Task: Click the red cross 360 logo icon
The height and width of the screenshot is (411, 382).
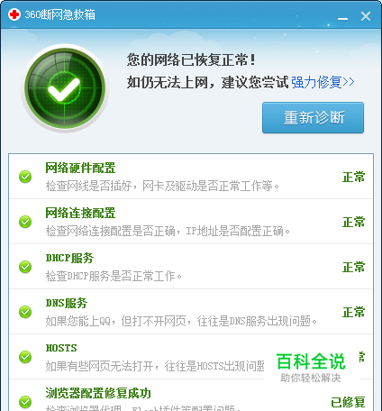Action: pos(14,14)
